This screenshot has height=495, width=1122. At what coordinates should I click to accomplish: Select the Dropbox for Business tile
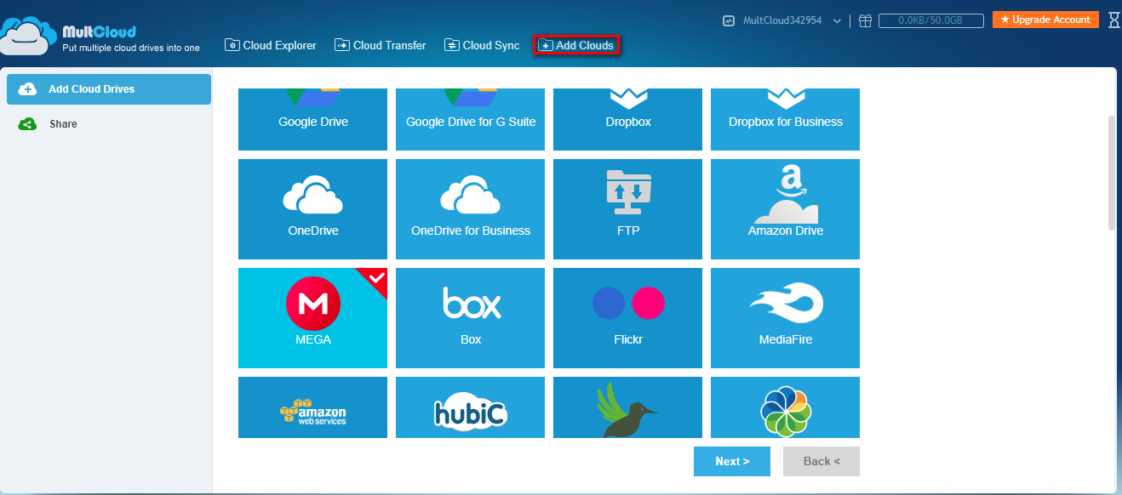pos(785,119)
